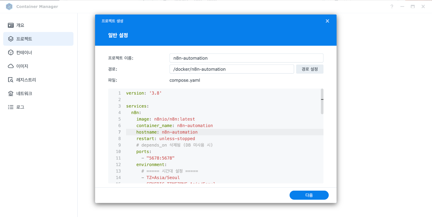Click code line "version: '3.8'"
Viewport: 432px width, 217px height.
point(144,93)
